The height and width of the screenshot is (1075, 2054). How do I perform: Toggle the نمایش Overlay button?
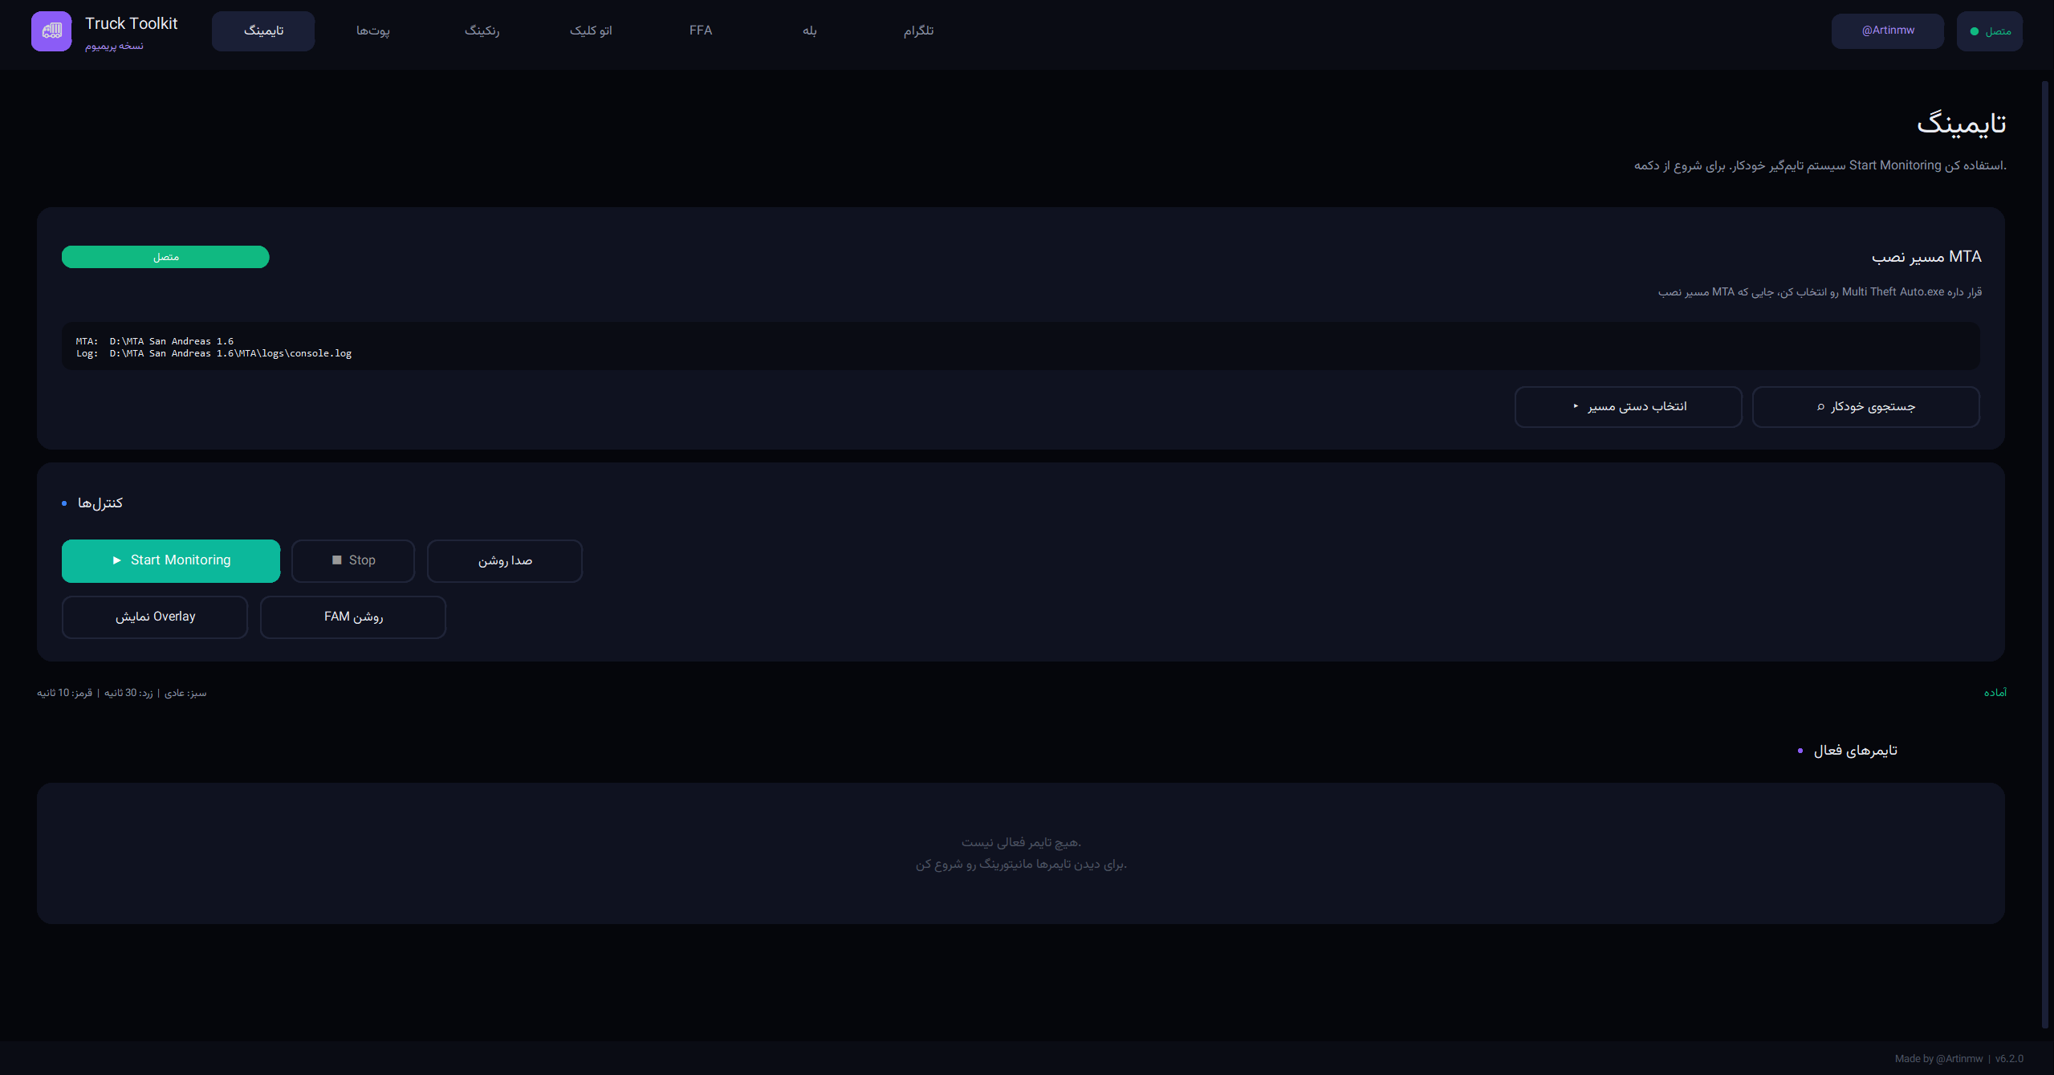[155, 617]
